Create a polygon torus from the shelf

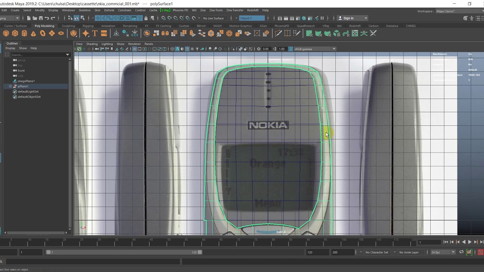42,33
